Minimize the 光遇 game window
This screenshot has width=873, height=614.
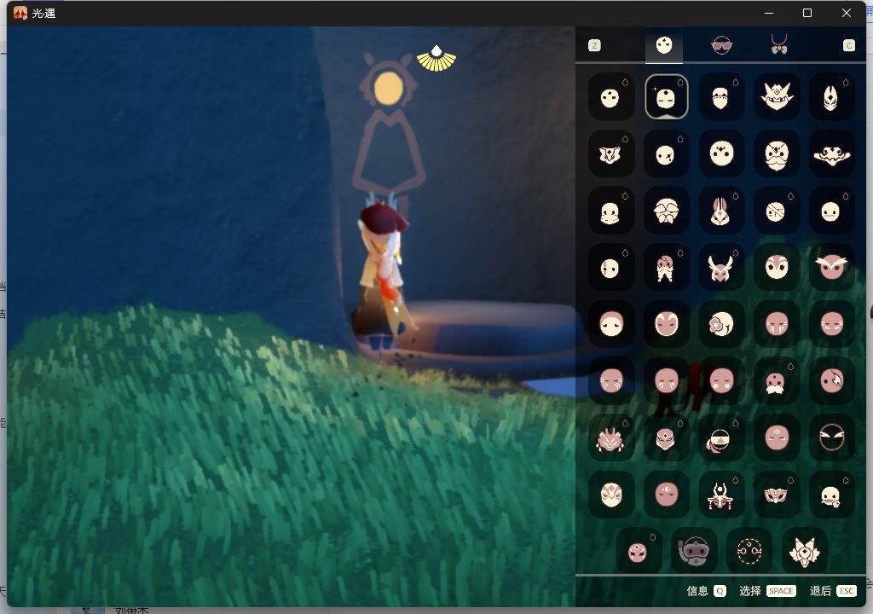point(769,13)
